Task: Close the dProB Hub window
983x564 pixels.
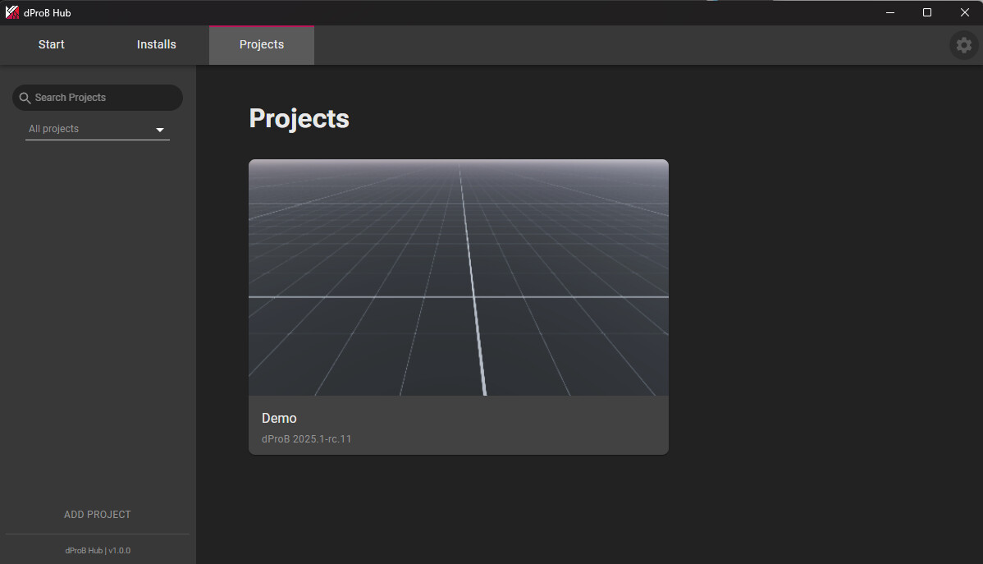Action: [x=964, y=12]
